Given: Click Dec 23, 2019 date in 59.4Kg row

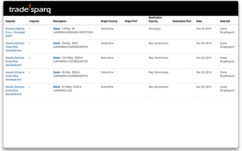Looking at the screenshot, I should click(x=204, y=43).
